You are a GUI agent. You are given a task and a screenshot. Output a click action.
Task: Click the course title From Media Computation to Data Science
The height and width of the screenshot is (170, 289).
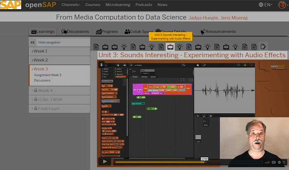tap(121, 17)
